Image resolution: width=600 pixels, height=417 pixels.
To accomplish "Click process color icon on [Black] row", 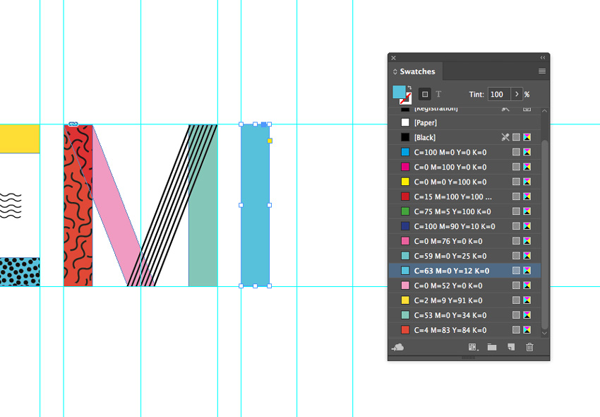I will pyautogui.click(x=516, y=137).
